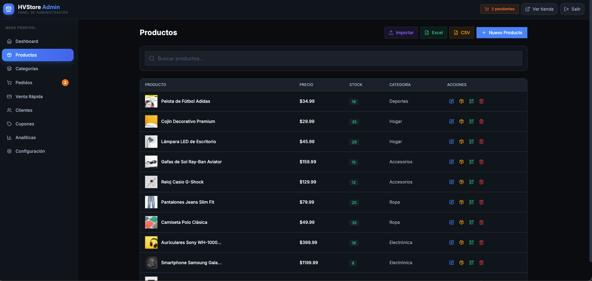Focus the Buscar productos search field
The height and width of the screenshot is (281, 592).
click(x=333, y=58)
